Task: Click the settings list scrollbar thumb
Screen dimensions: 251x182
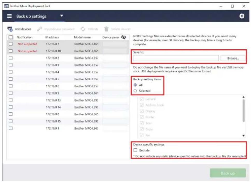Action: (x=243, y=110)
